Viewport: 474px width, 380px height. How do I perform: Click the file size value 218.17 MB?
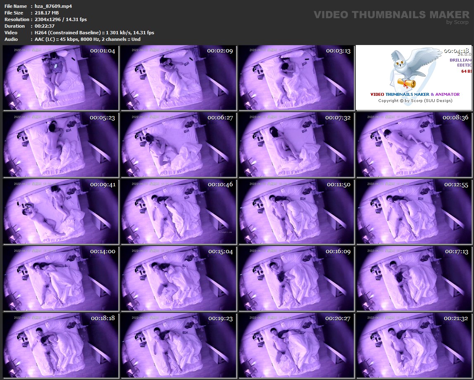47,13
